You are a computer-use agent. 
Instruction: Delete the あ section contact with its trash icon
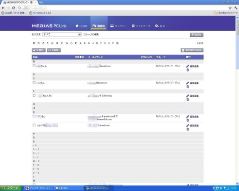188,70
